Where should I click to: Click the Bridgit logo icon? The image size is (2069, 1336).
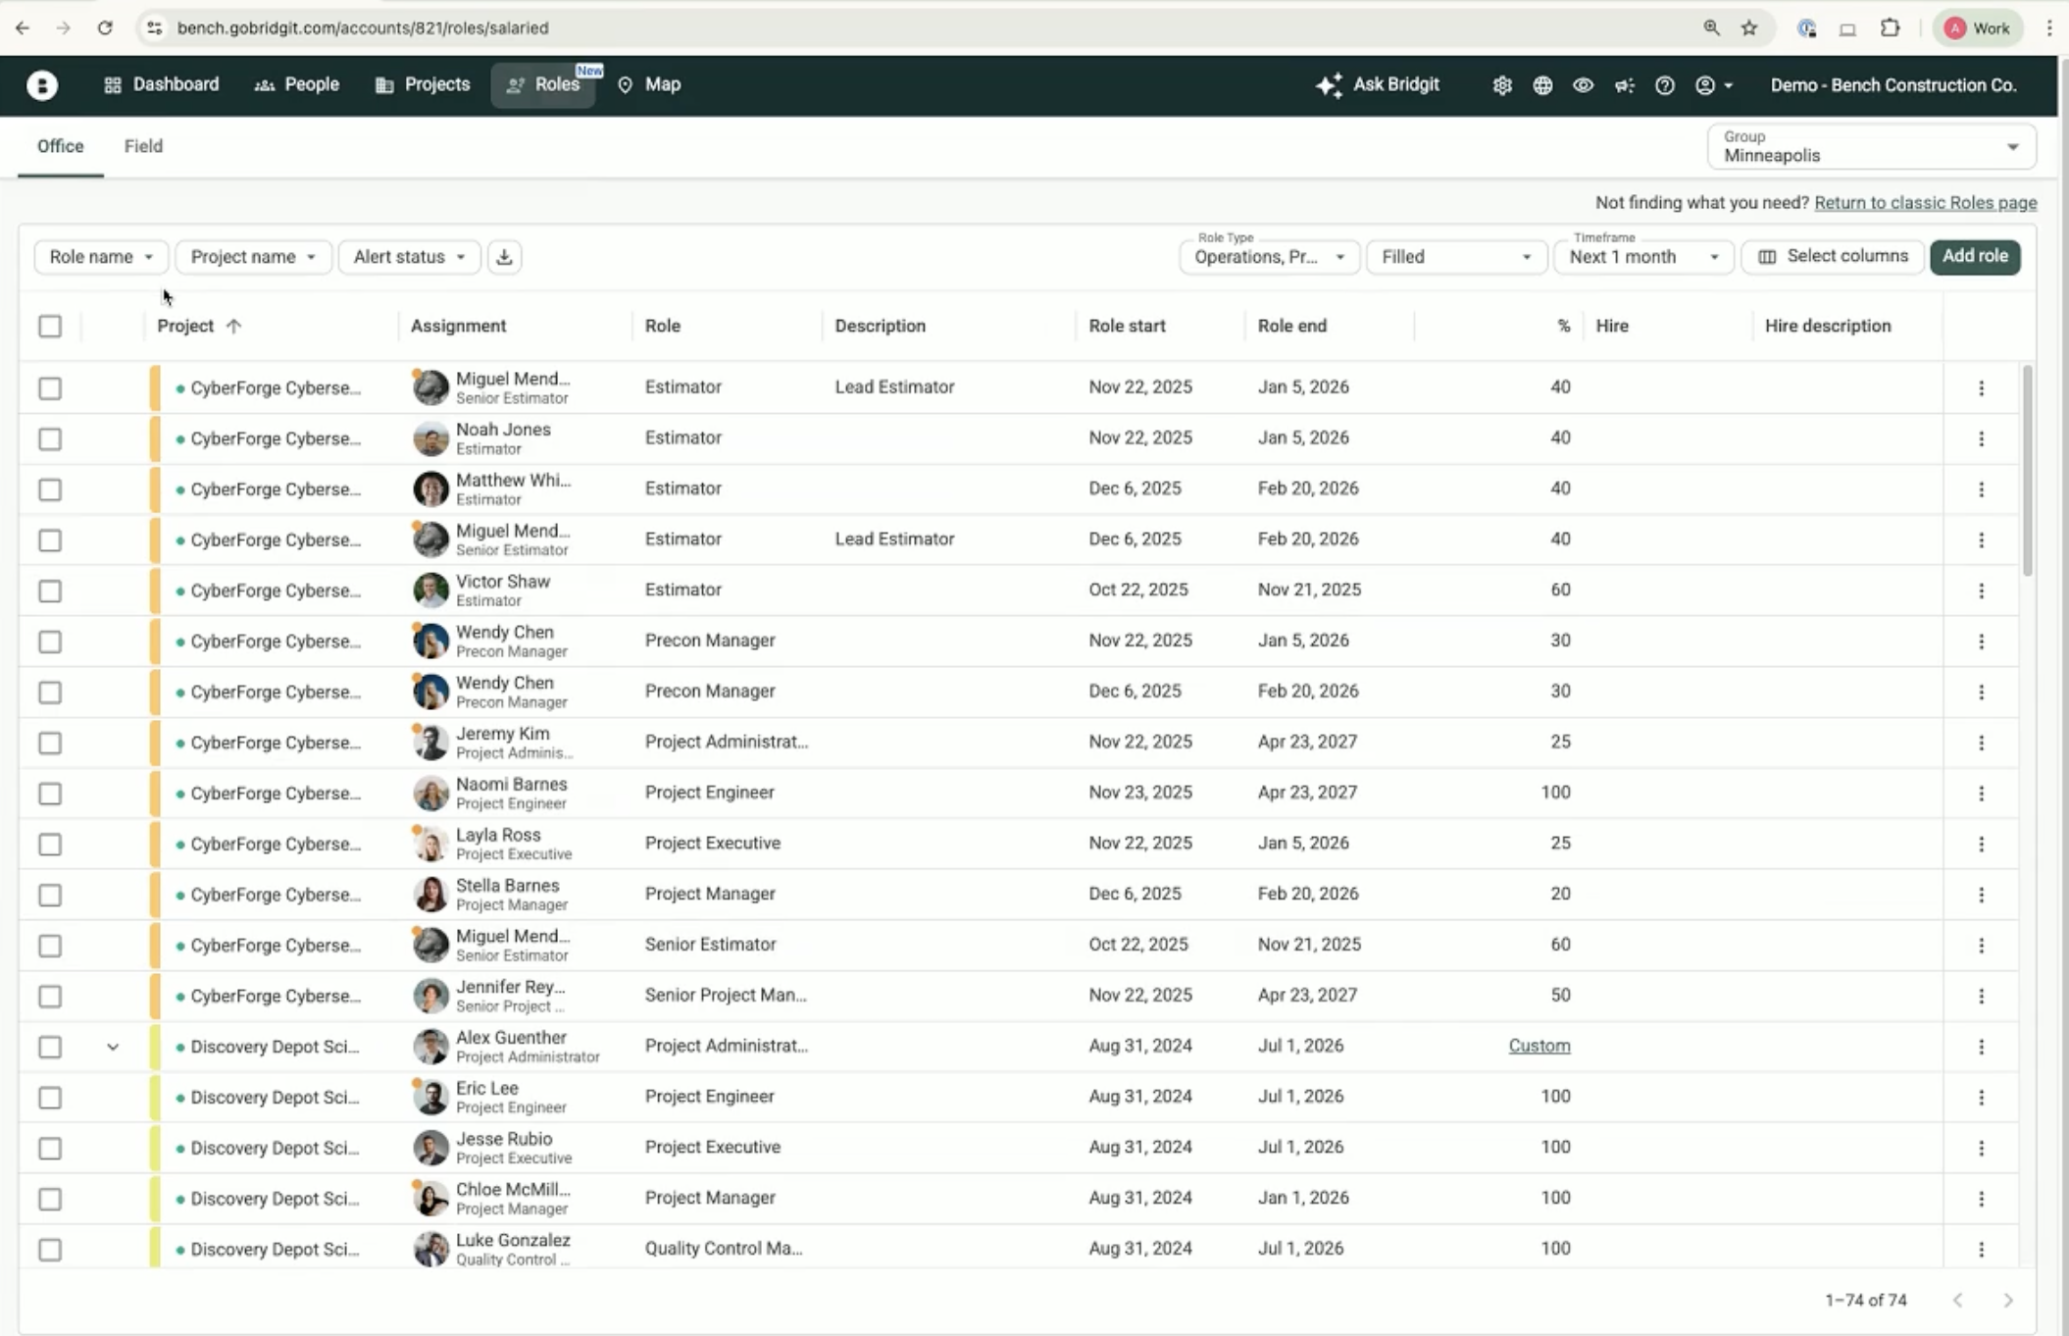[x=41, y=85]
